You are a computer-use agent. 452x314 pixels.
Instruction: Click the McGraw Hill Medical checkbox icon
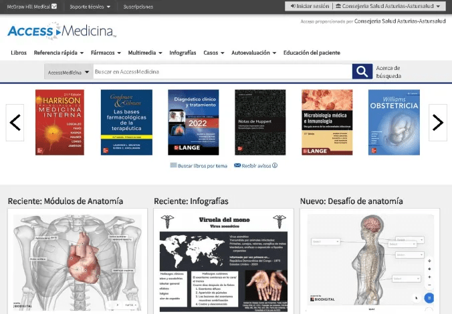[x=54, y=7]
